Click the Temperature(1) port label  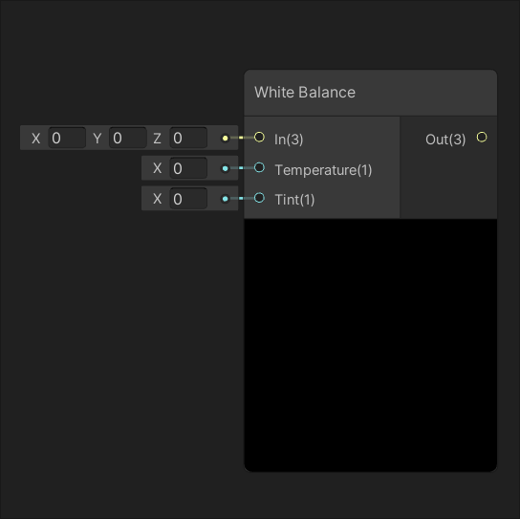[323, 170]
